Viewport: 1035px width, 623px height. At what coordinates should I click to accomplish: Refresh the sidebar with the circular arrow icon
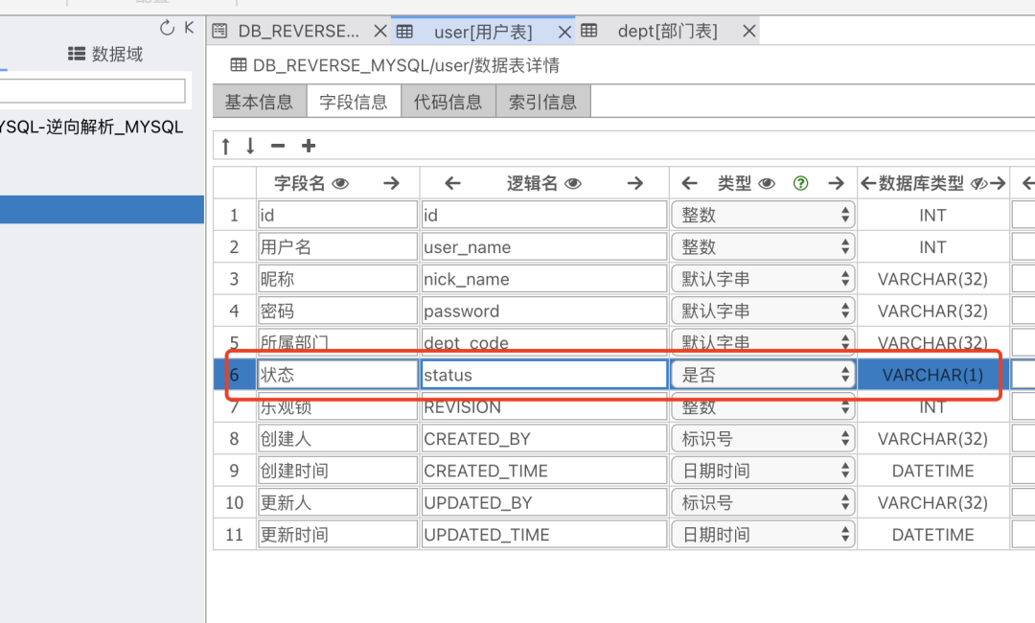coord(166,27)
